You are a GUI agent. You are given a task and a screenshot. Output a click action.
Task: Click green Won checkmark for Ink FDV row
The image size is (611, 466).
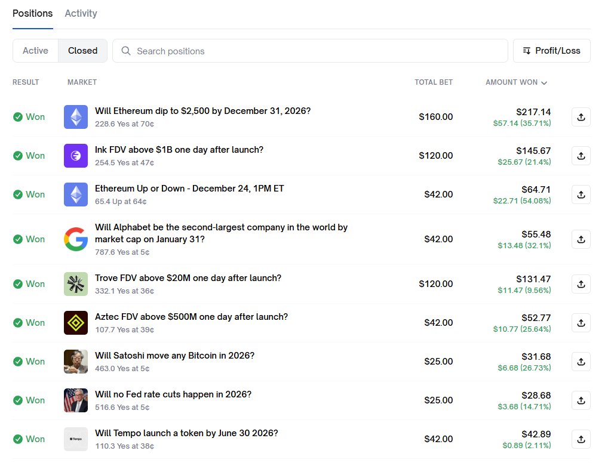click(17, 156)
